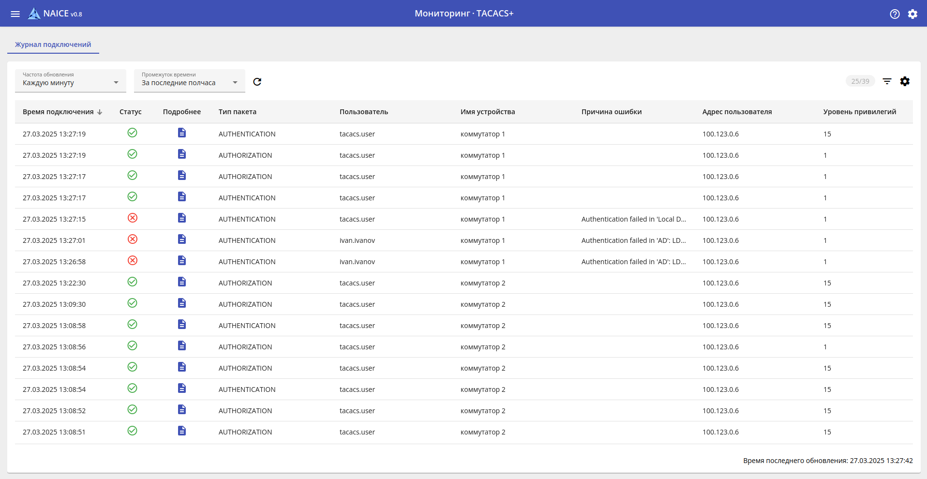Open the hamburger navigation menu
Image resolution: width=927 pixels, height=479 pixels.
pyautogui.click(x=15, y=14)
